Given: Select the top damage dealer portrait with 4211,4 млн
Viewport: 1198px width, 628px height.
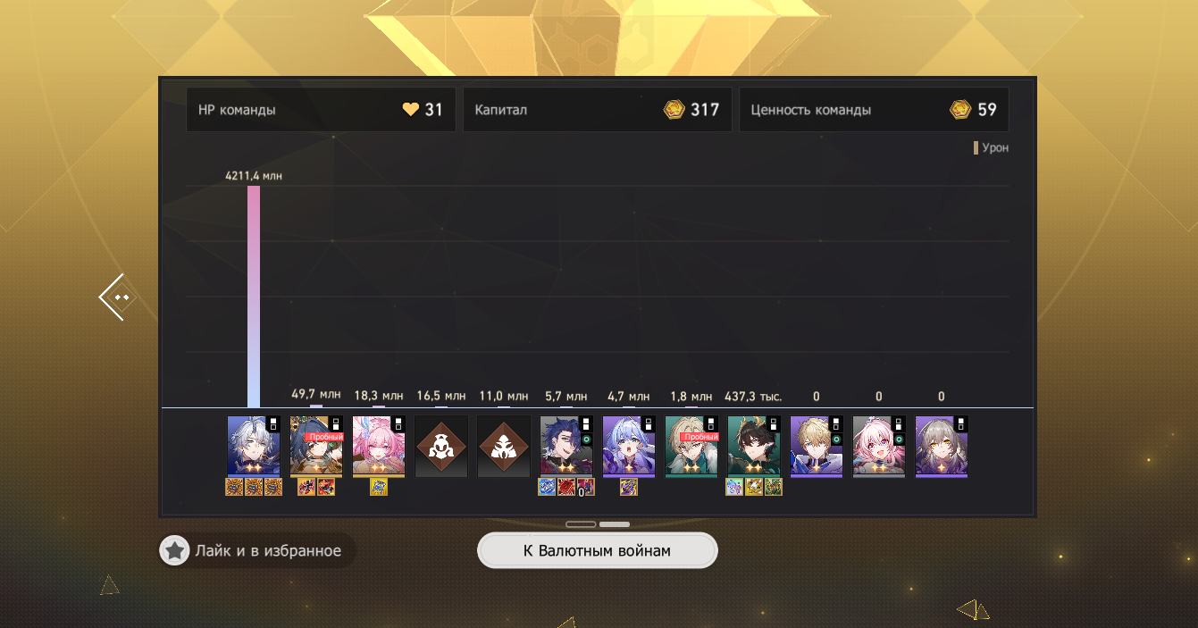Looking at the screenshot, I should pyautogui.click(x=254, y=446).
